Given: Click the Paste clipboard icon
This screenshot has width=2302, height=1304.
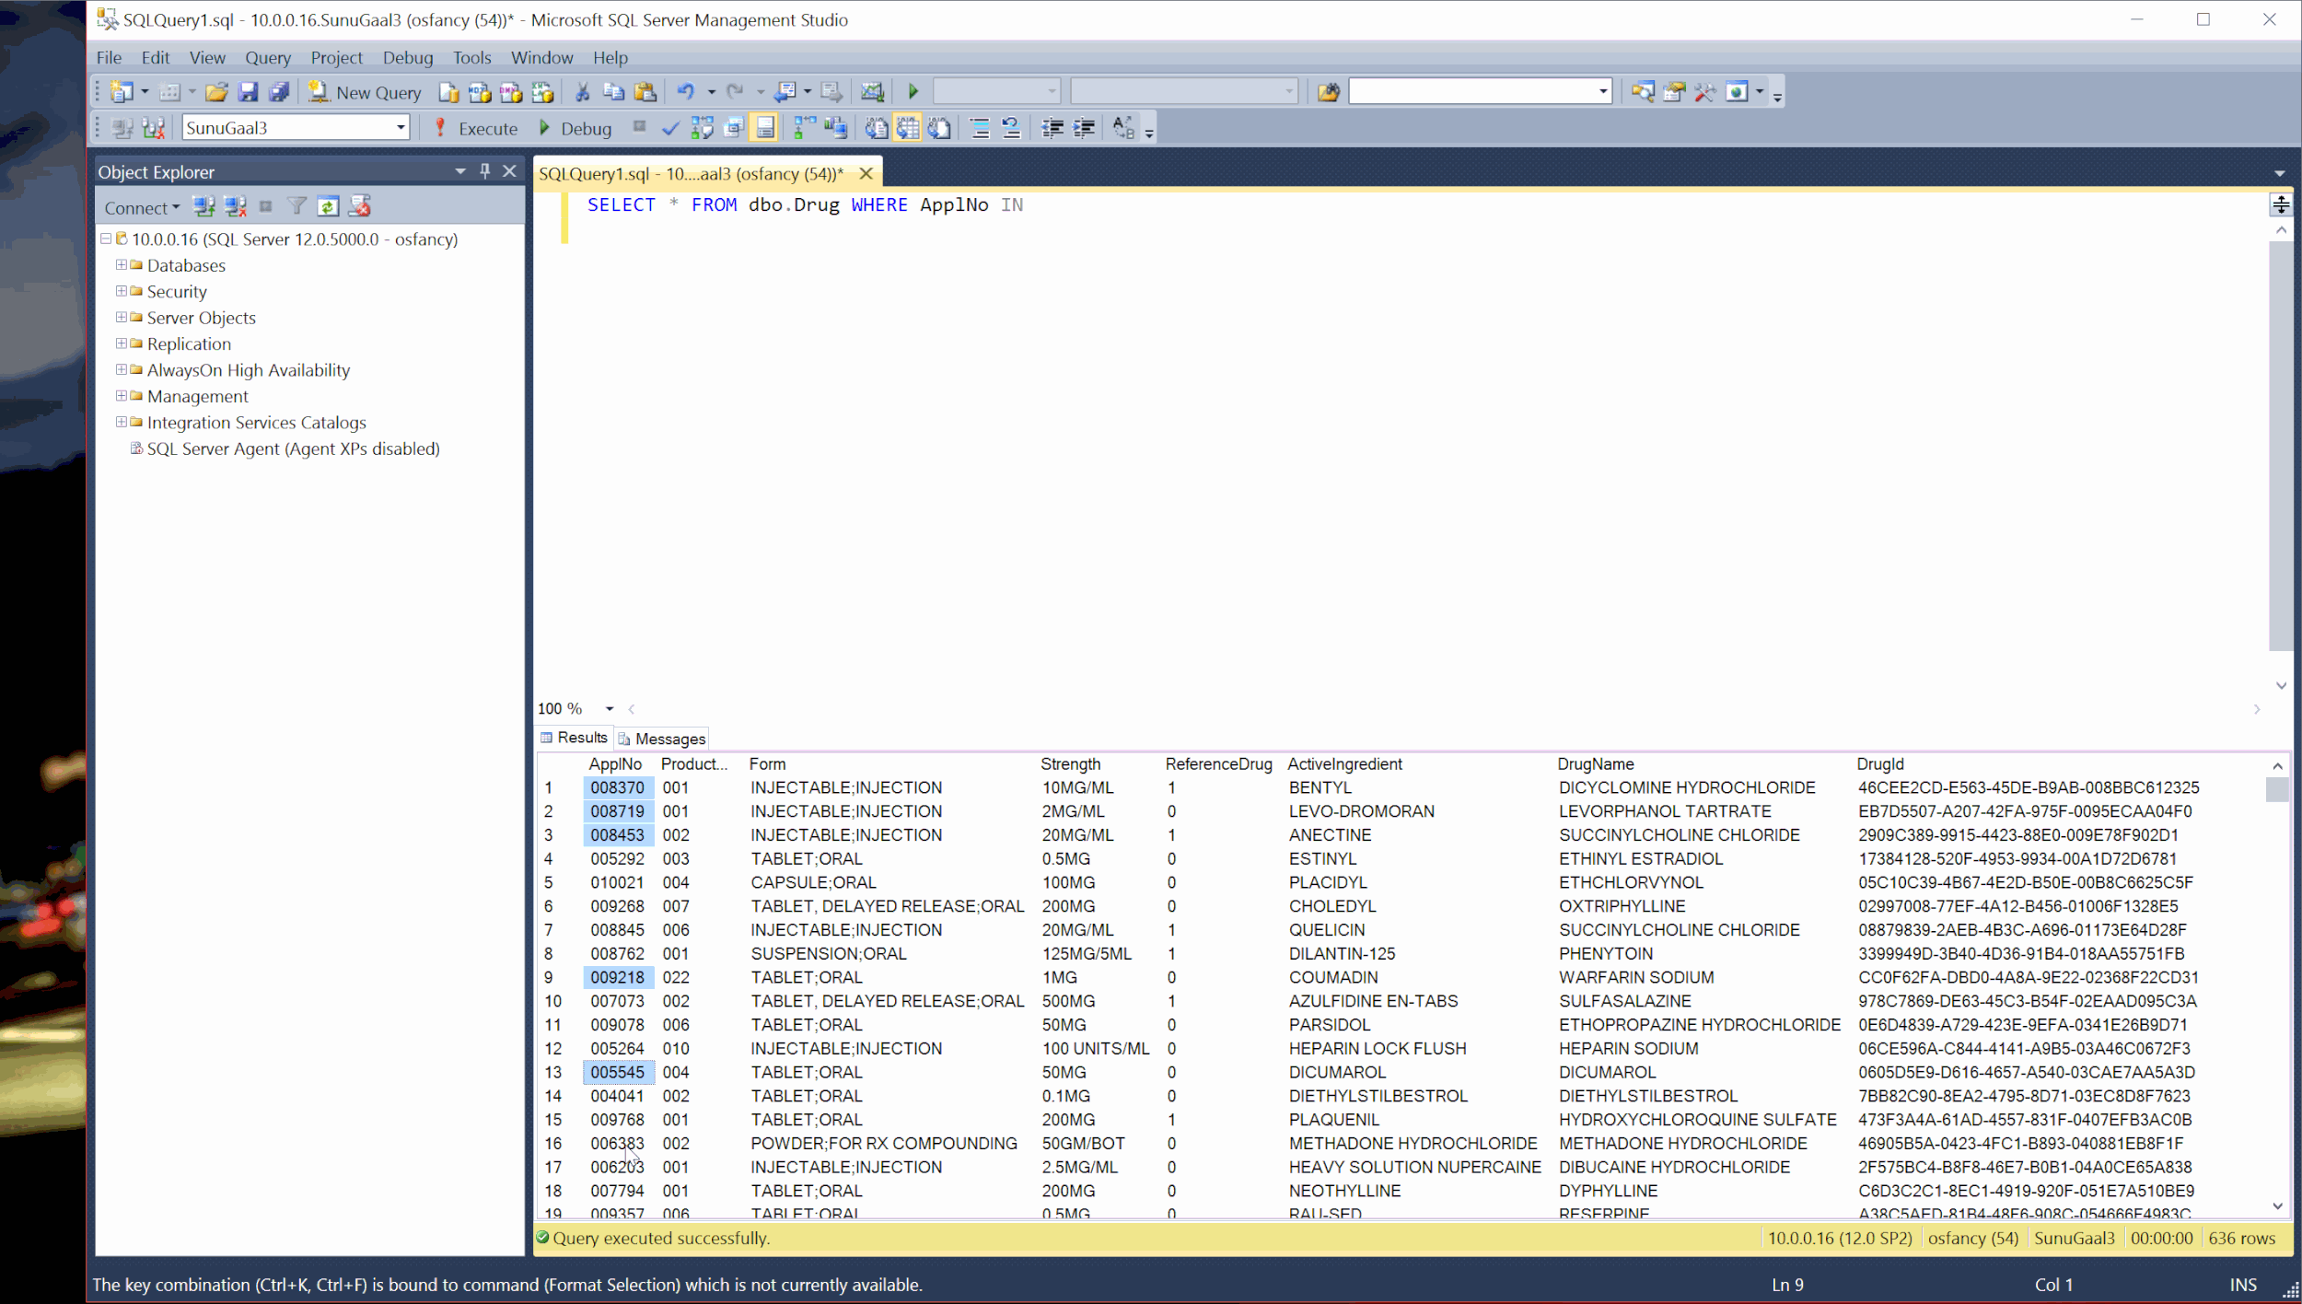Looking at the screenshot, I should click(x=645, y=92).
